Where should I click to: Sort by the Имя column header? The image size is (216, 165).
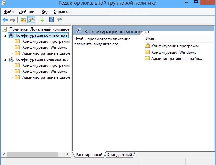tap(174, 39)
